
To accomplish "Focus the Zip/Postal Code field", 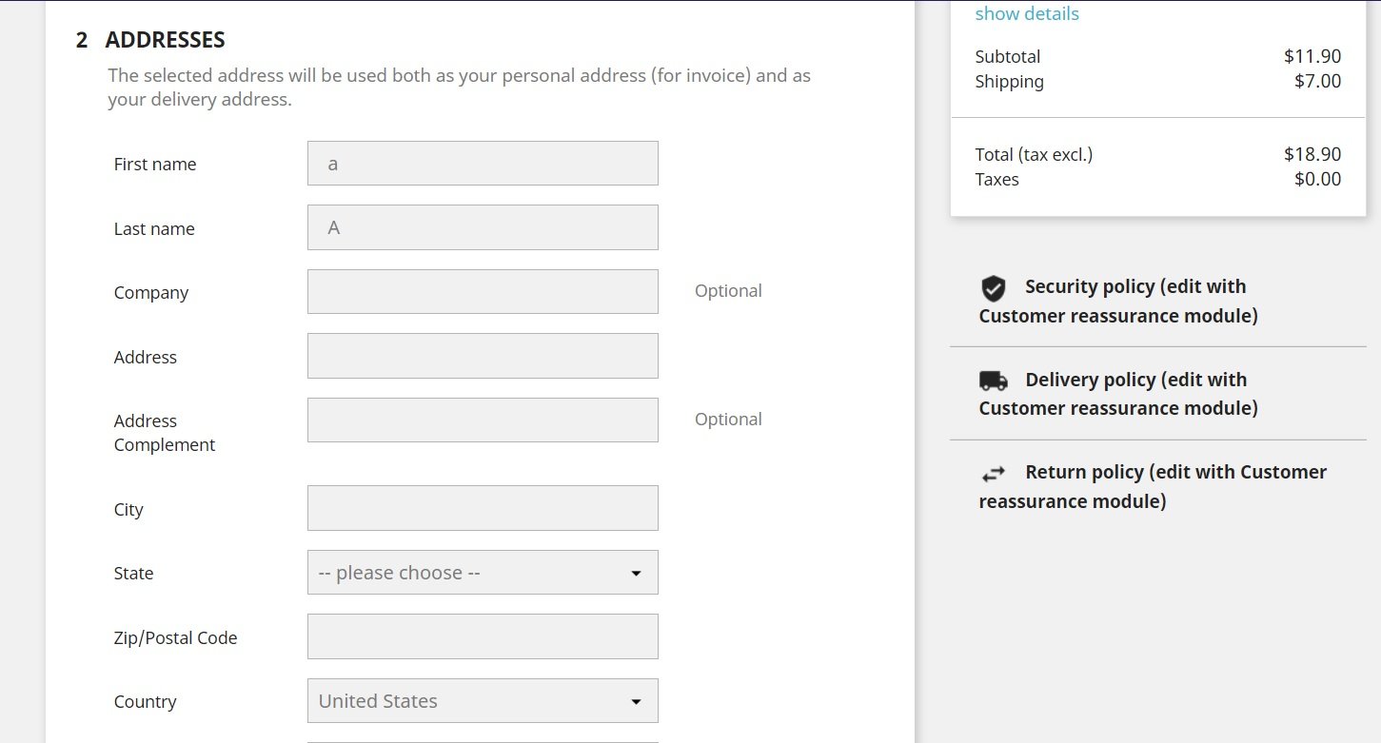I will point(483,636).
